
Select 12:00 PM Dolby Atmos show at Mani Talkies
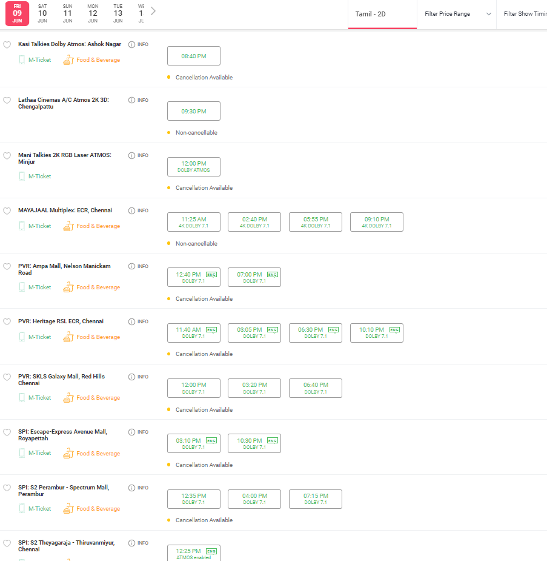(194, 167)
